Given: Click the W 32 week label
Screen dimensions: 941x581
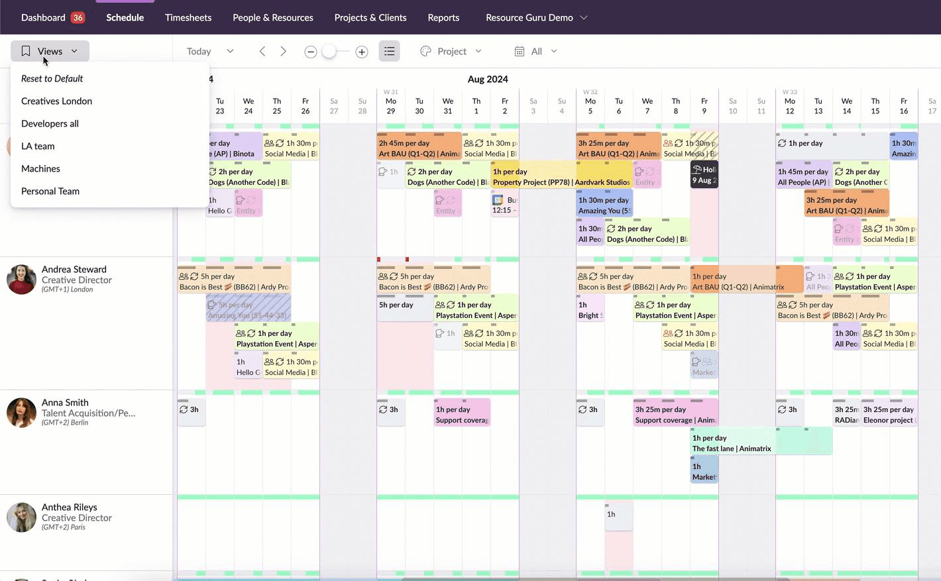Looking at the screenshot, I should [x=590, y=92].
